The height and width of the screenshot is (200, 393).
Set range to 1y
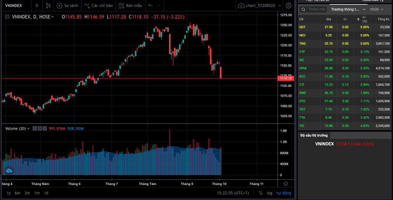point(9,193)
